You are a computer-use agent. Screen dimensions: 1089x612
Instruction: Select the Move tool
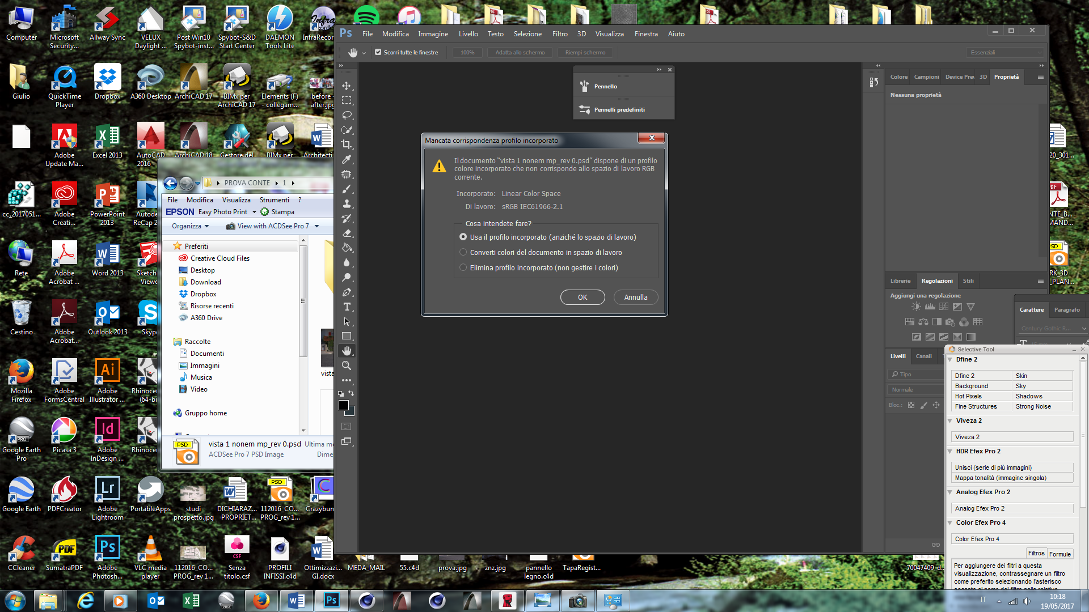pyautogui.click(x=347, y=86)
